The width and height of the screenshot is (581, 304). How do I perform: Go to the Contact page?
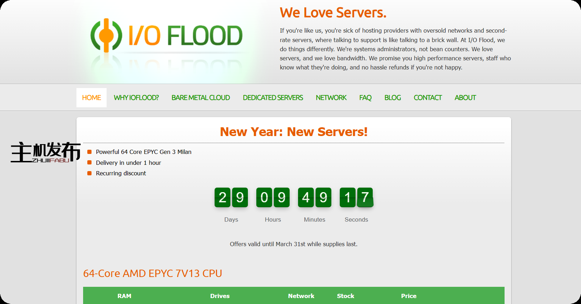click(427, 98)
